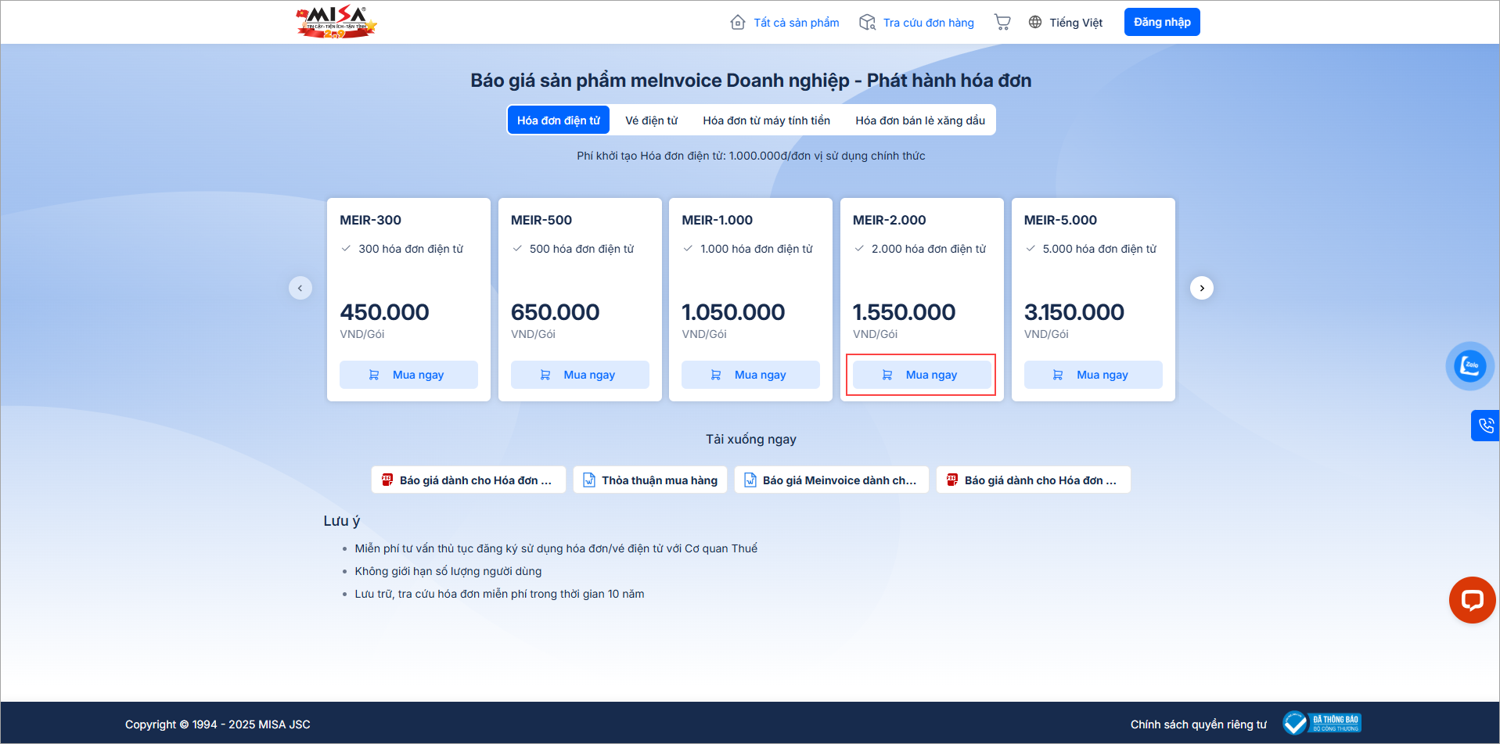The image size is (1500, 744).
Task: Switch to Hóa đơn từ máy tính tiền tab
Action: click(767, 120)
